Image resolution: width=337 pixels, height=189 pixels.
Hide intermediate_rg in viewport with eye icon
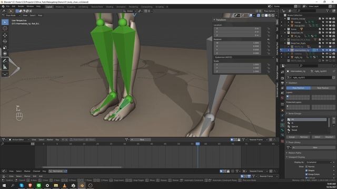click(326, 50)
